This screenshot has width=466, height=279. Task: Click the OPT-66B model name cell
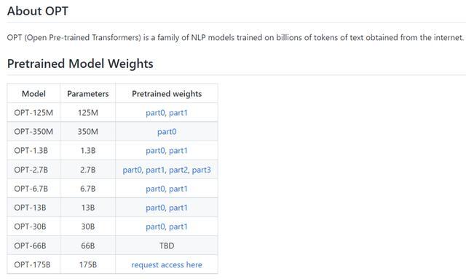pos(33,245)
